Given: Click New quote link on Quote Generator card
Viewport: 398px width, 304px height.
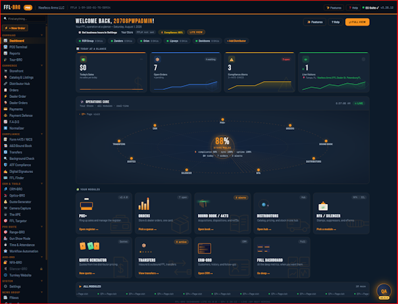Looking at the screenshot, I should click(x=86, y=274).
